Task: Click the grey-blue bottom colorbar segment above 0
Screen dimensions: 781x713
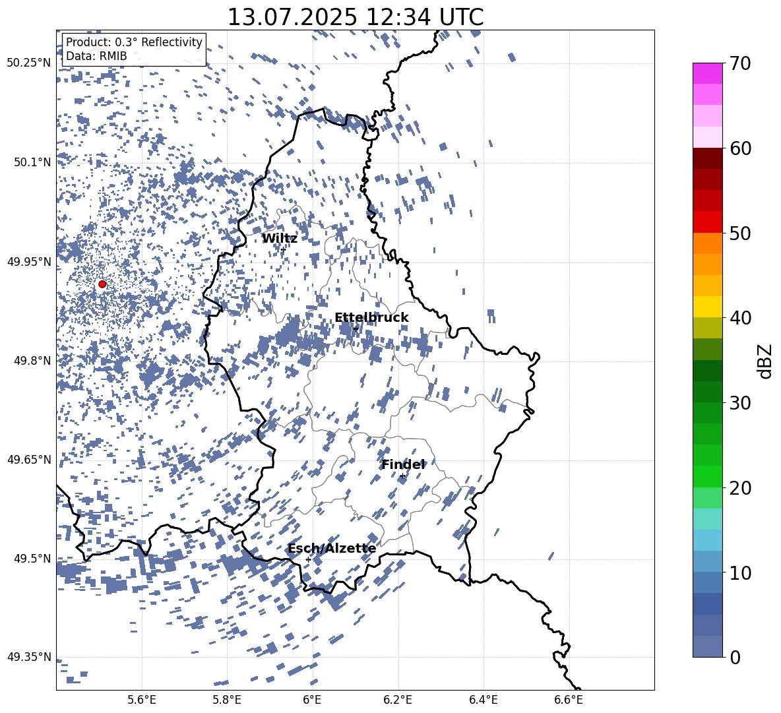Action: click(707, 646)
